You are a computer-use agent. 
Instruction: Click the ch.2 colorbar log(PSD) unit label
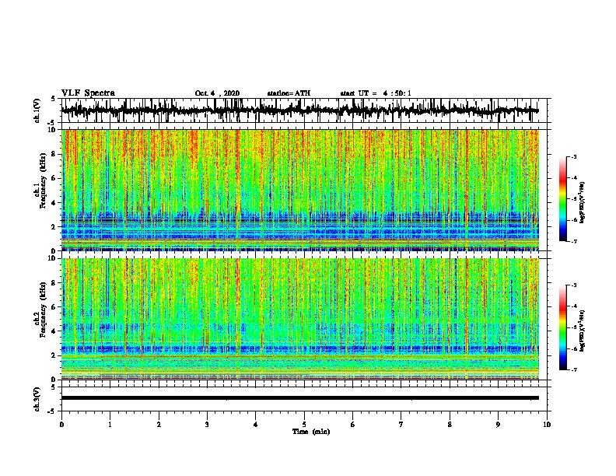click(x=583, y=331)
